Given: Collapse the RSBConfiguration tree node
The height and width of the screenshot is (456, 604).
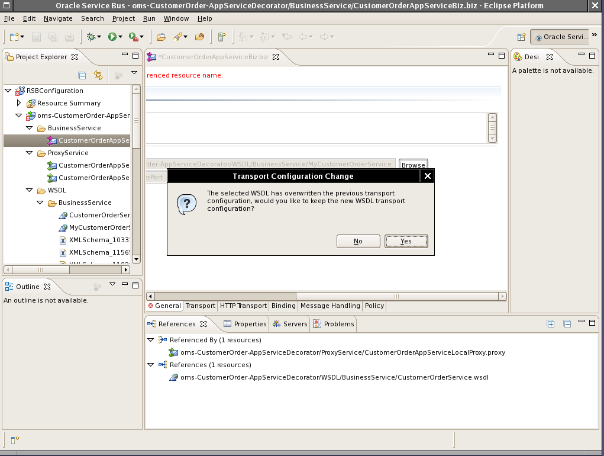Looking at the screenshot, I should tap(8, 91).
